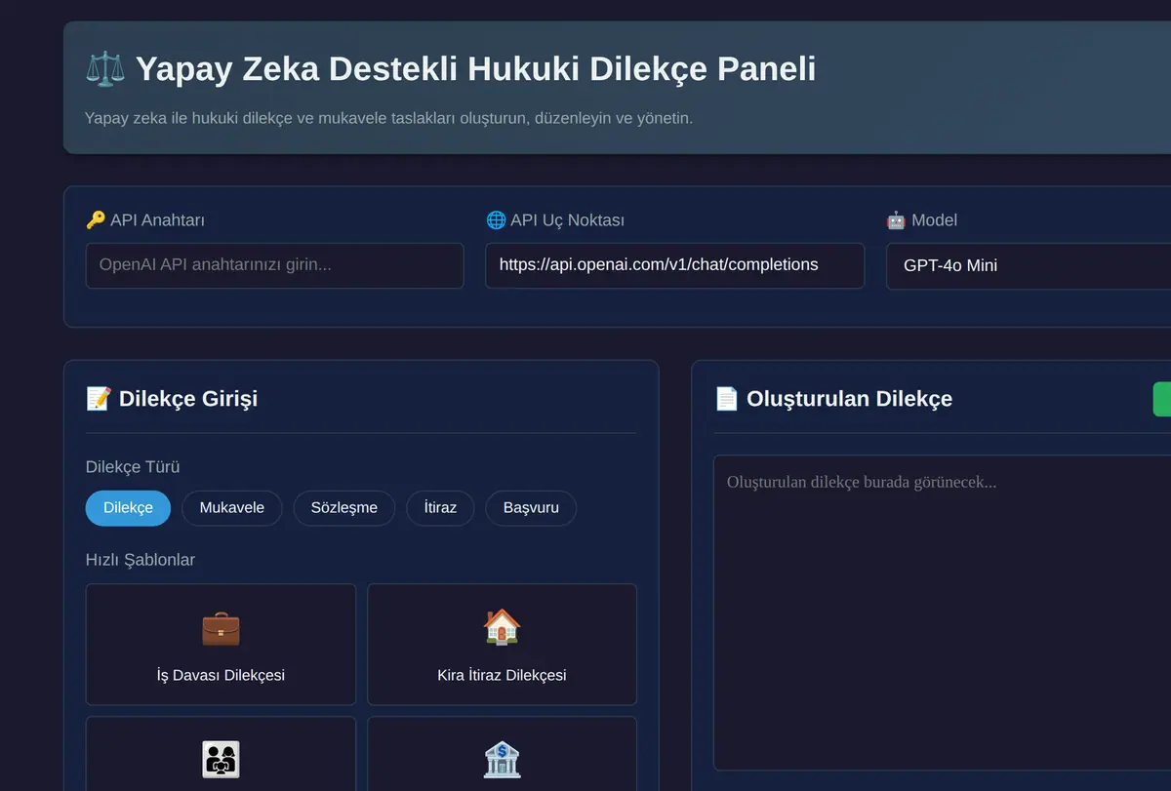Image resolution: width=1171 pixels, height=791 pixels.
Task: Click the globe icon beside API Uç Noktası
Action: tap(496, 220)
